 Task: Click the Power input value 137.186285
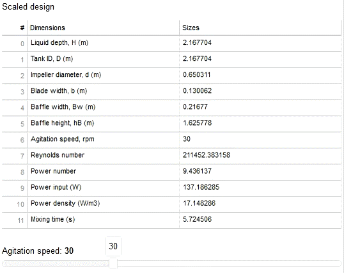point(201,187)
